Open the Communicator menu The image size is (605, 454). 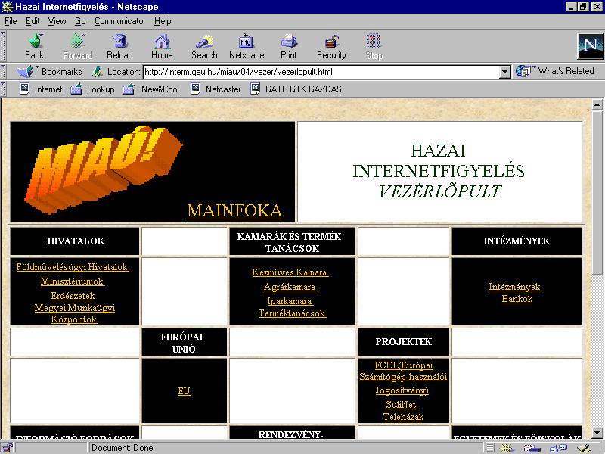click(x=120, y=21)
